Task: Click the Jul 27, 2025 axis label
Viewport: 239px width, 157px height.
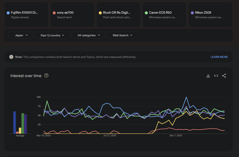Action: tap(110, 136)
